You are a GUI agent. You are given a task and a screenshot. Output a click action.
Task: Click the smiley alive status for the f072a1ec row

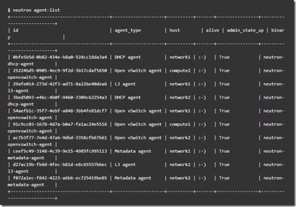pos(202,178)
